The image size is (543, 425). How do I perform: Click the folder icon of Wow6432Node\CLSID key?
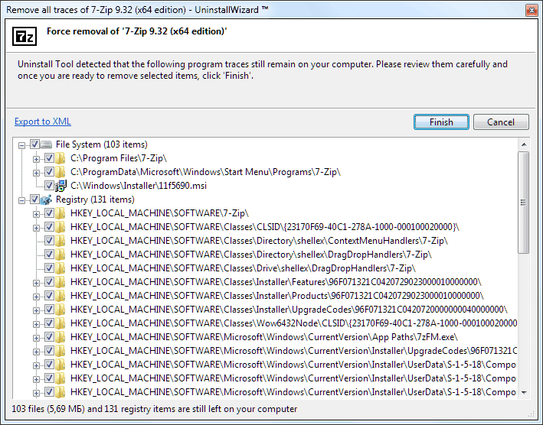click(x=61, y=323)
